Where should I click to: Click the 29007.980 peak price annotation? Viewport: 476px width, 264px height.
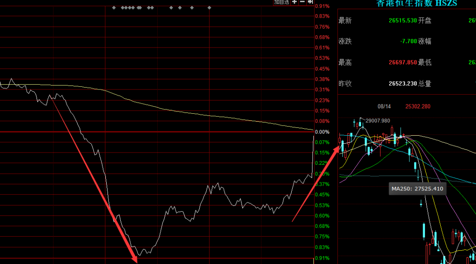[378, 121]
